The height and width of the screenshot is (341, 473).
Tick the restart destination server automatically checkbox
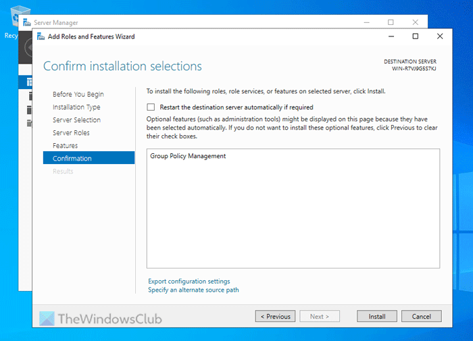[151, 107]
